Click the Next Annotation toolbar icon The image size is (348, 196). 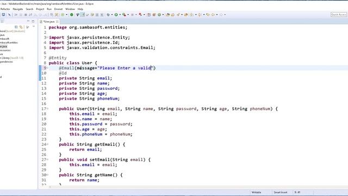click(x=191, y=15)
